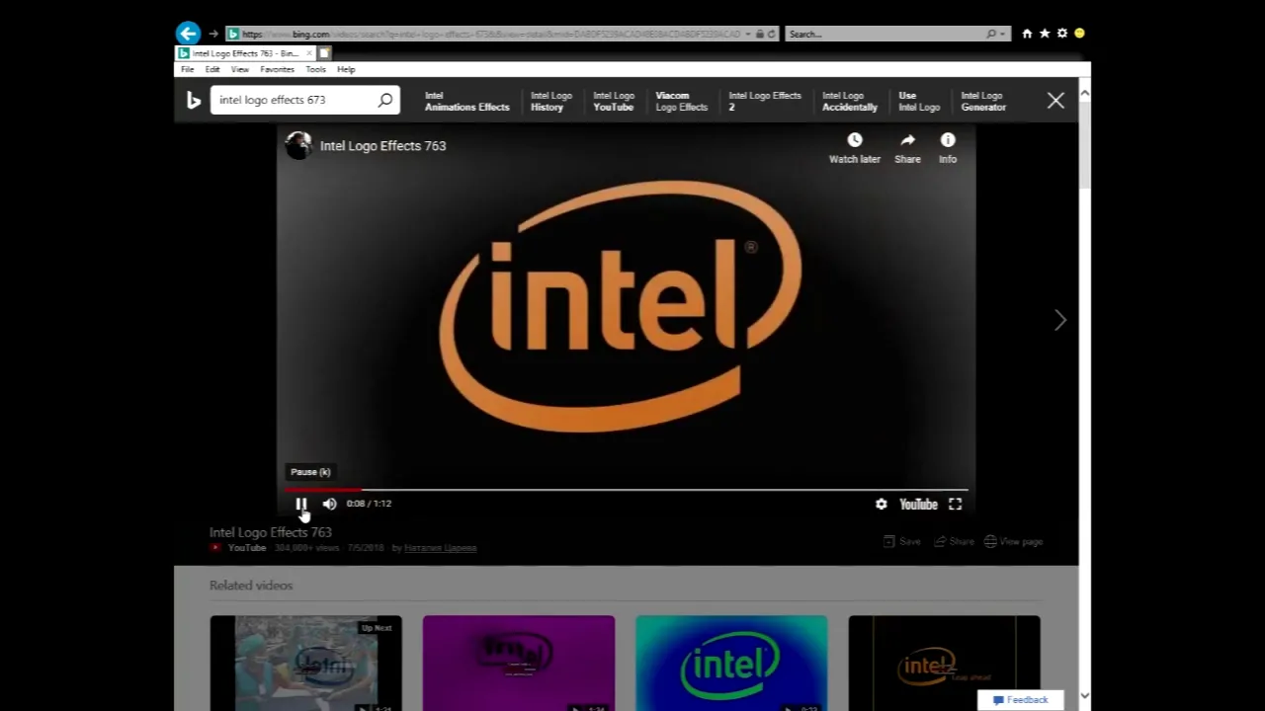Click the browser forward arrow
The height and width of the screenshot is (711, 1265).
(213, 34)
